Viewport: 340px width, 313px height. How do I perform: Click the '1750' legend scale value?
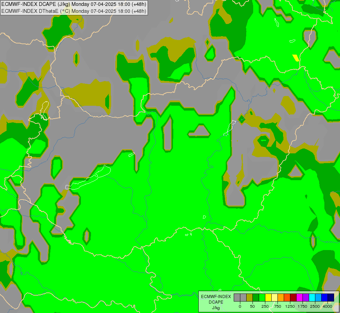click(x=302, y=306)
